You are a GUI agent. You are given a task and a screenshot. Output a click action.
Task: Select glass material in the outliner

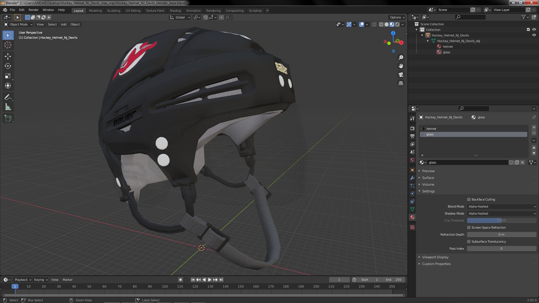pos(446,52)
